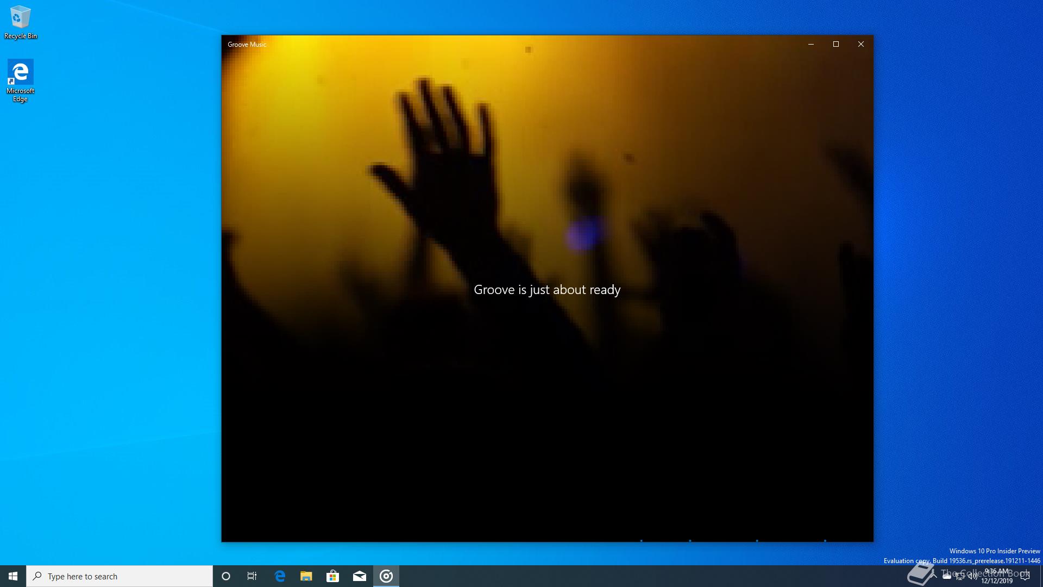The width and height of the screenshot is (1043, 587).
Task: Click the 'Groove Music' window title
Action: tap(247, 45)
